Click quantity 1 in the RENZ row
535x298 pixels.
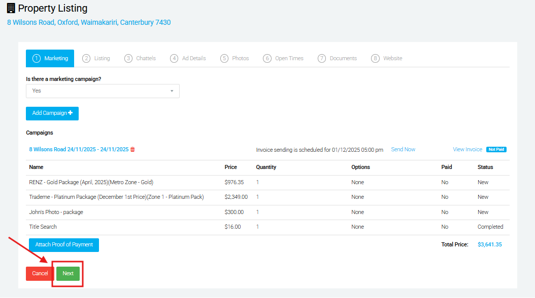tap(258, 182)
